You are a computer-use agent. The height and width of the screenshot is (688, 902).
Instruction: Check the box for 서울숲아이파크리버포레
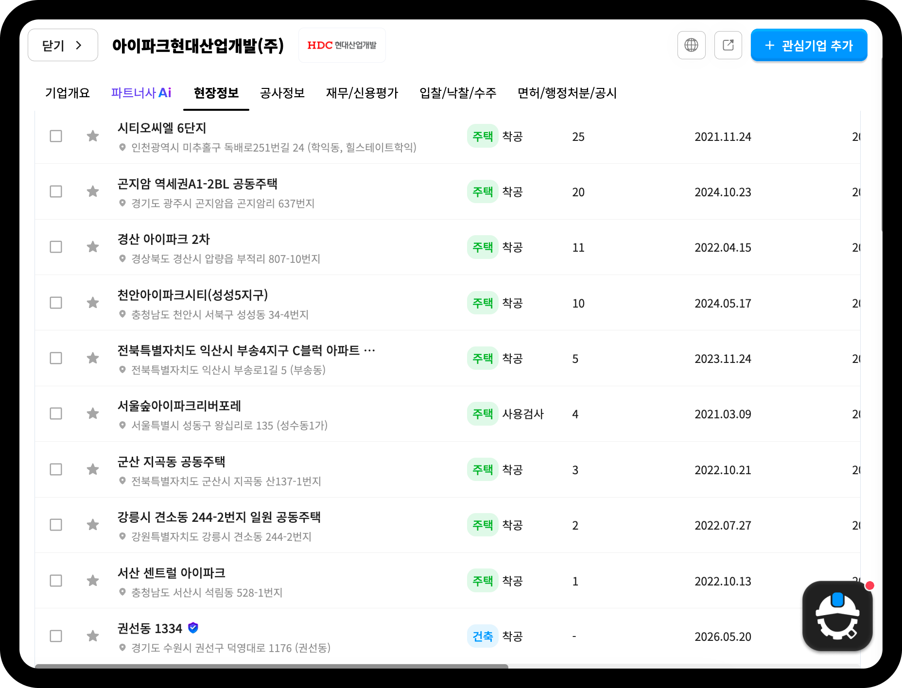click(56, 413)
